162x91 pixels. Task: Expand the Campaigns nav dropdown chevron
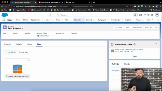pyautogui.click(x=108, y=20)
